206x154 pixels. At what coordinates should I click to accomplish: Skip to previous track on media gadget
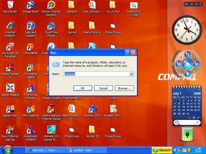pos(179,64)
